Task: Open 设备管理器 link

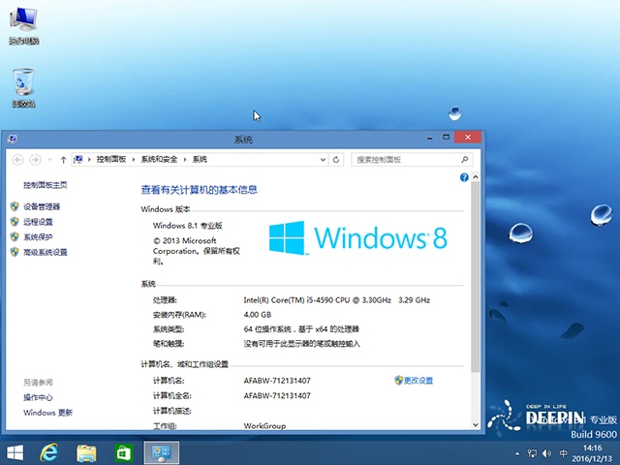Action: click(x=42, y=206)
